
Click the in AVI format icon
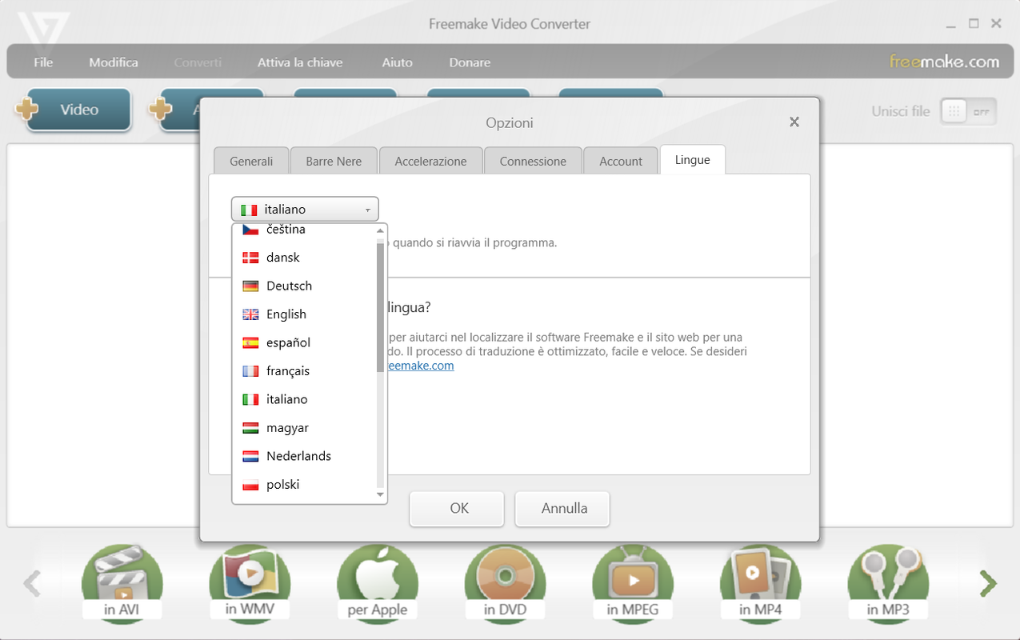click(122, 582)
